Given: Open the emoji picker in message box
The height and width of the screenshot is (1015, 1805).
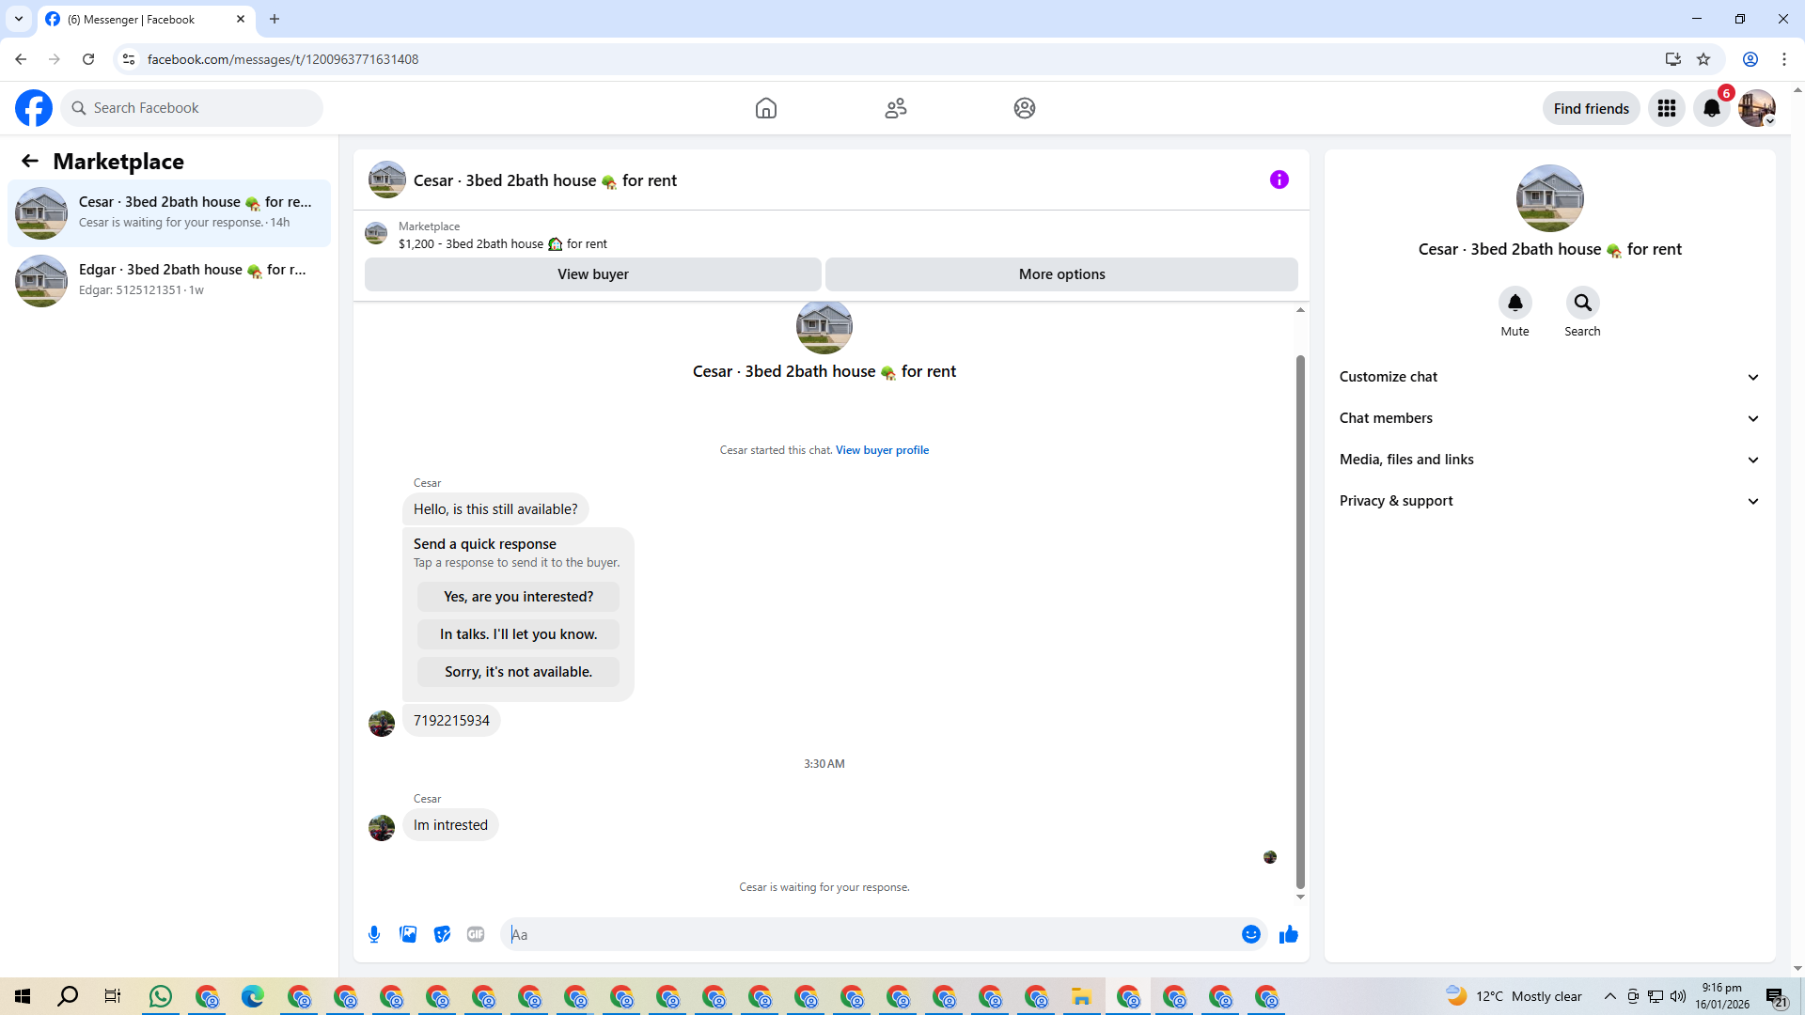Looking at the screenshot, I should pos(1250,934).
